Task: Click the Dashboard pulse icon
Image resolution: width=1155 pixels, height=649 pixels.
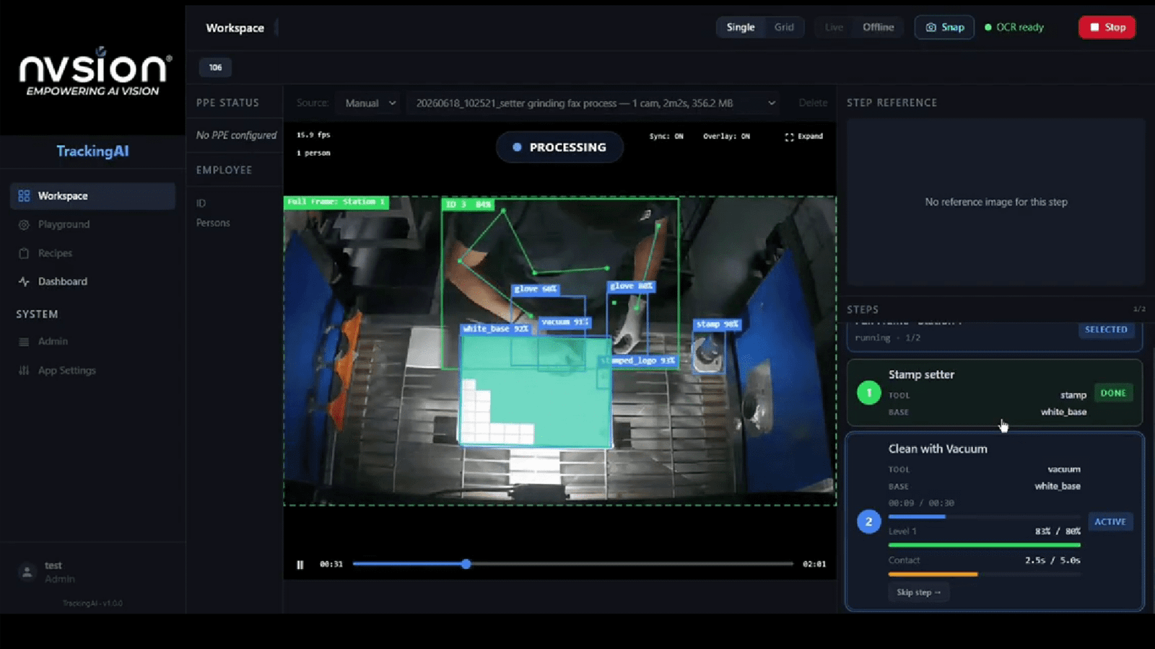Action: [24, 282]
